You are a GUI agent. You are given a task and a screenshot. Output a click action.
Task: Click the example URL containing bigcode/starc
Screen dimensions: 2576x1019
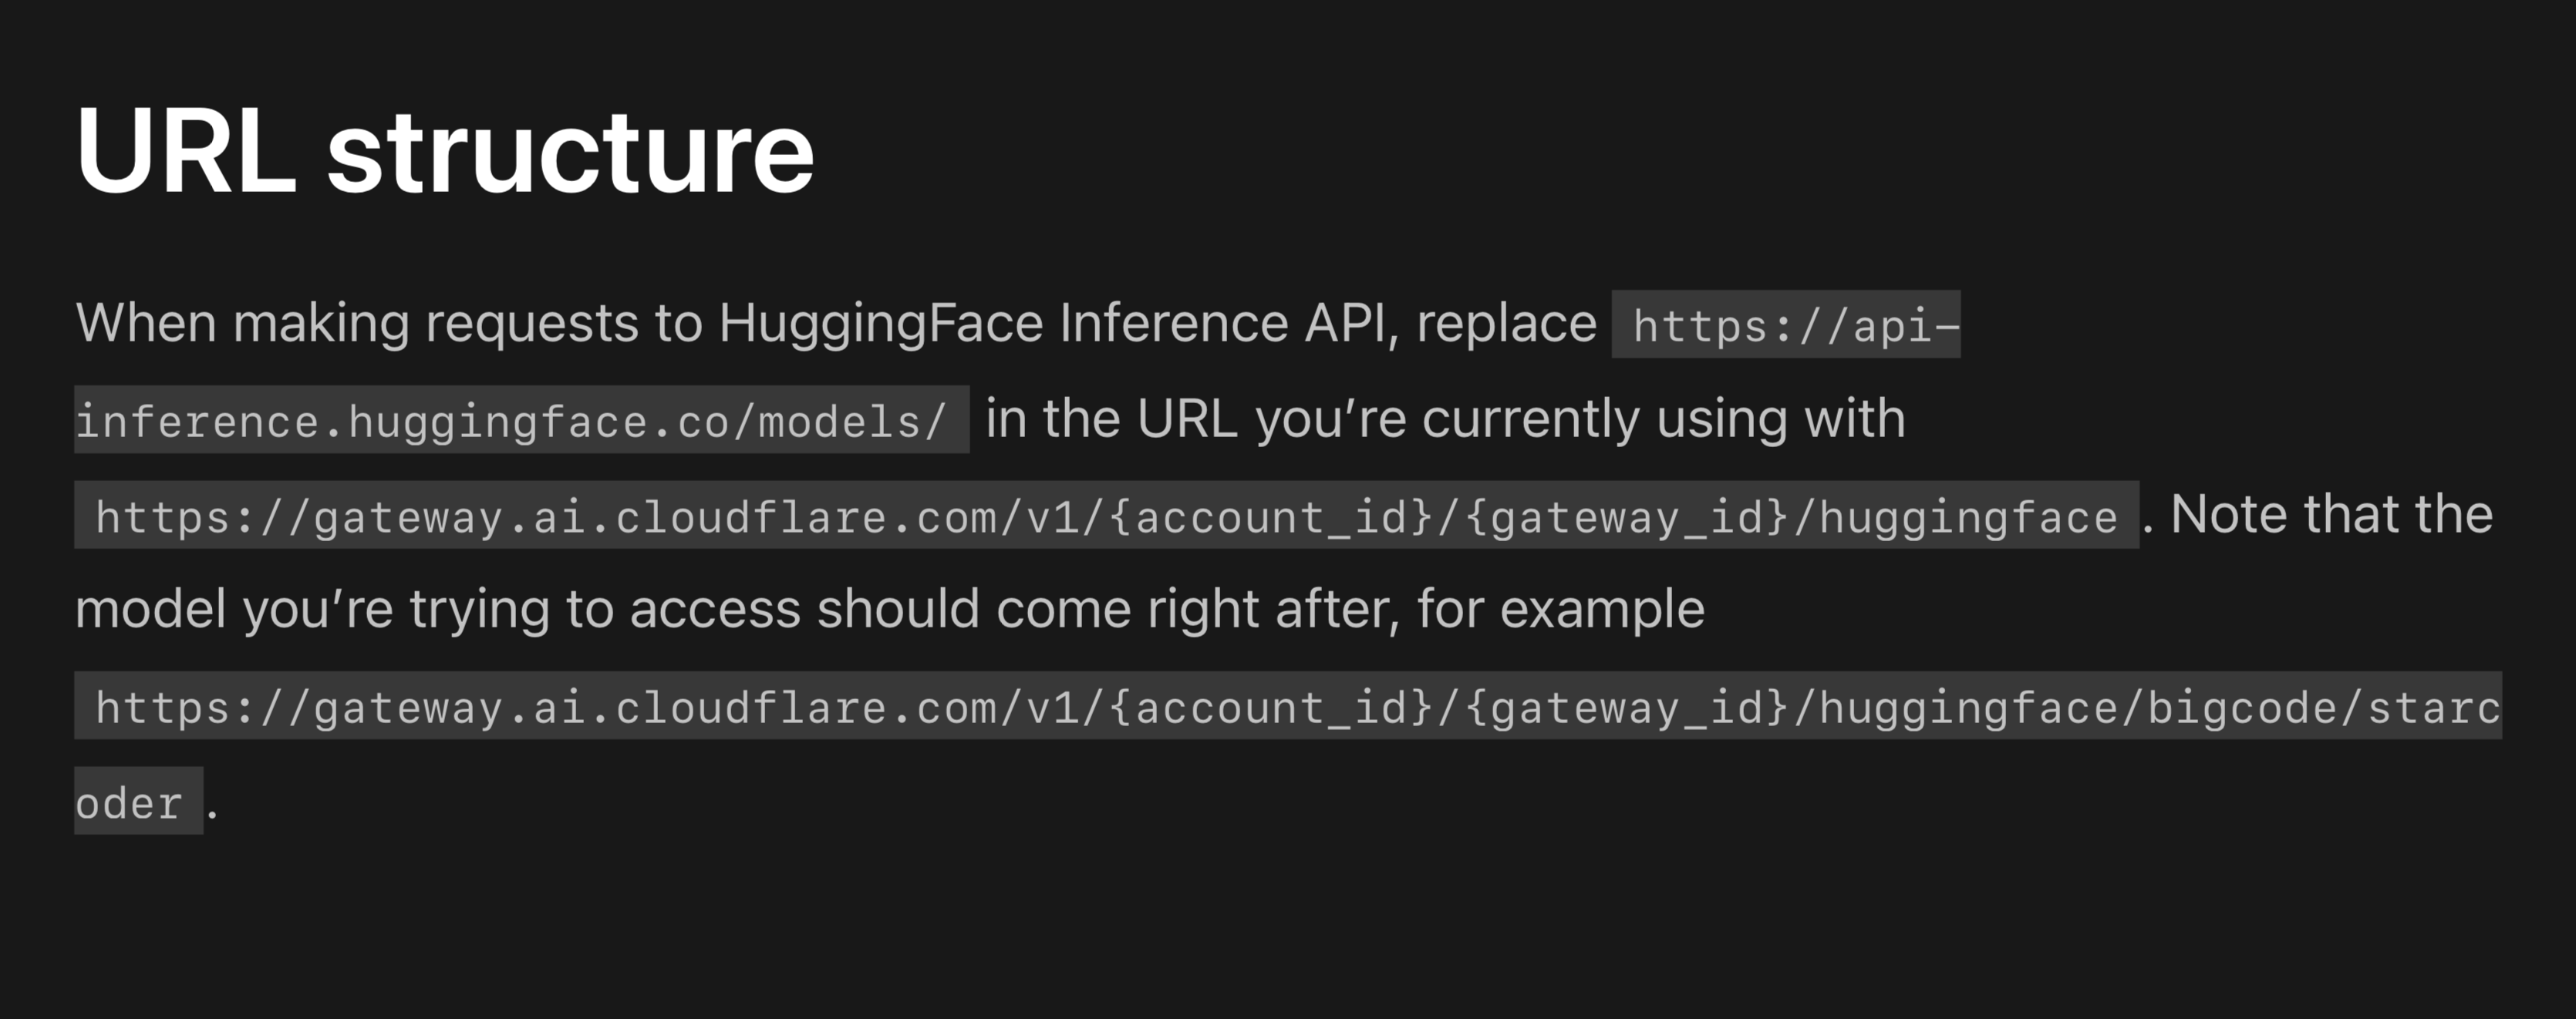pos(1288,706)
